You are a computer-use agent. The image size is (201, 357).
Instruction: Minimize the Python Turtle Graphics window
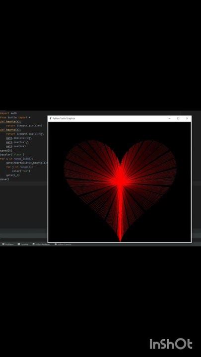point(169,119)
